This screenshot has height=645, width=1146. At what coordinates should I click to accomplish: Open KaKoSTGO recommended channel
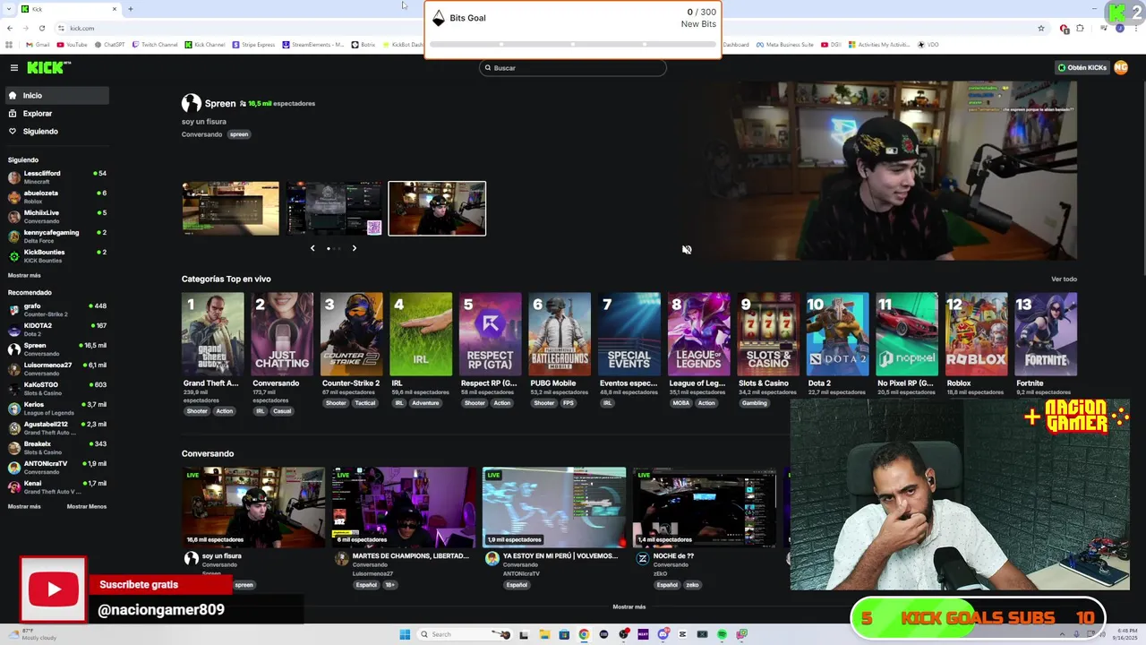56,388
